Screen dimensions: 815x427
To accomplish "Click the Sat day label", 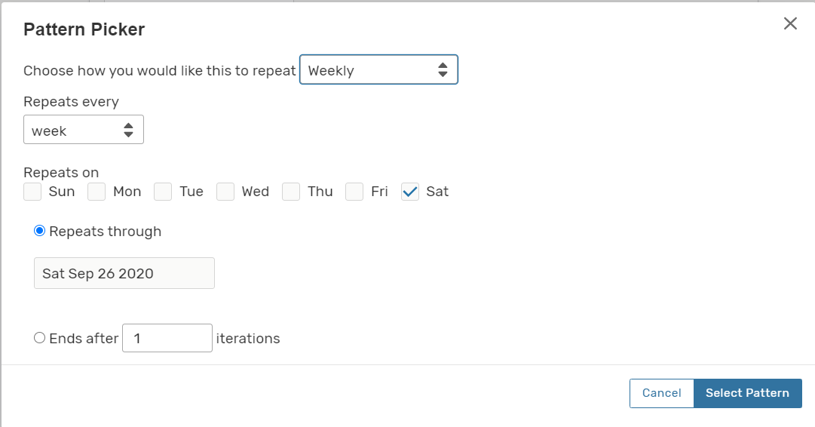I will point(437,192).
